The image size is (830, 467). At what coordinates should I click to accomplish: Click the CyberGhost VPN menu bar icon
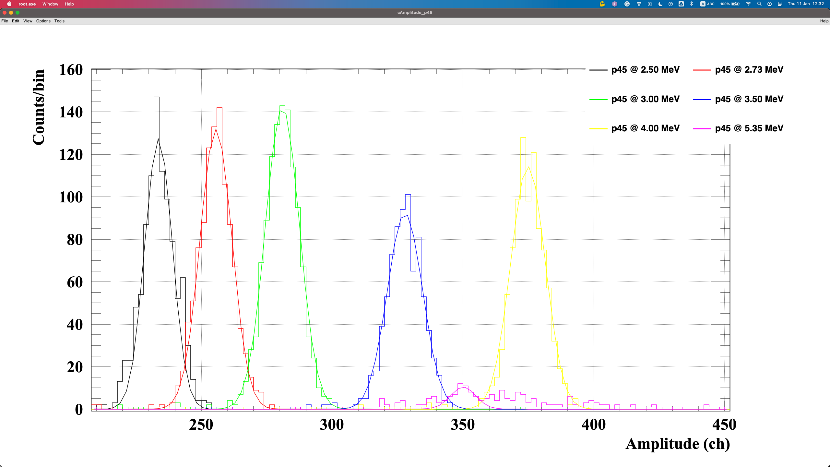[x=602, y=4]
